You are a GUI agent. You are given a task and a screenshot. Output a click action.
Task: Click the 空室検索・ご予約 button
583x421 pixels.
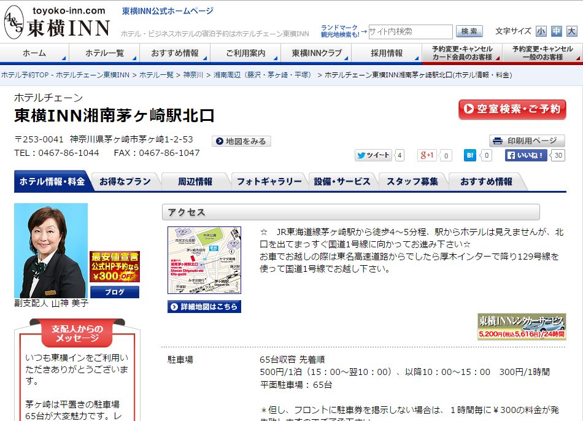(512, 109)
